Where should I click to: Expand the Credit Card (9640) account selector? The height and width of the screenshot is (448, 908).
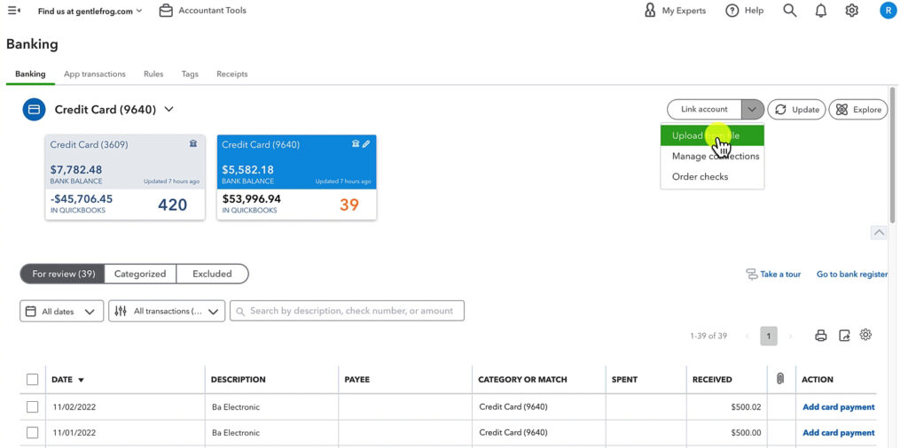click(168, 110)
